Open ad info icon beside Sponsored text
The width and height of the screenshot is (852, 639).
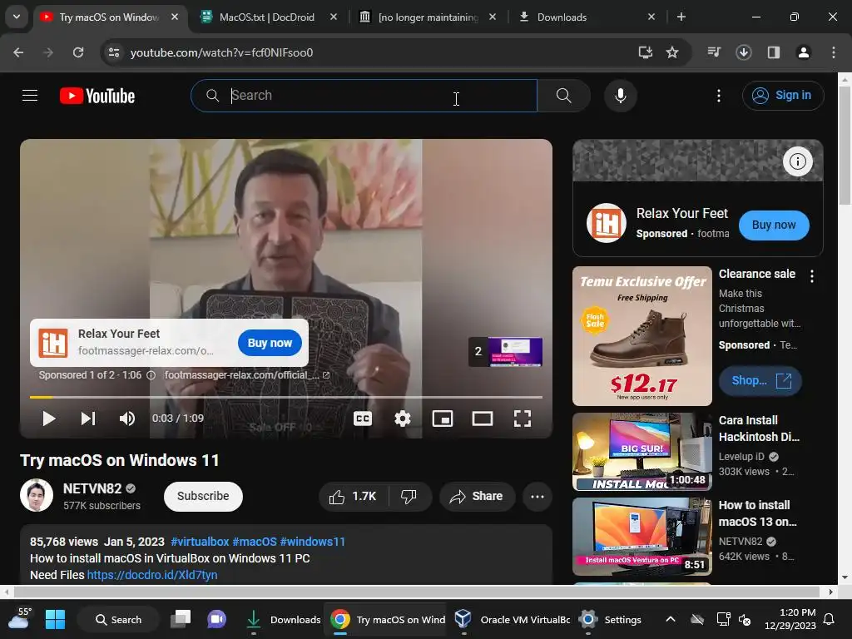click(x=151, y=375)
